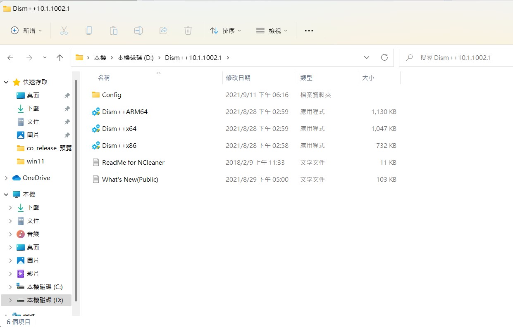The width and height of the screenshot is (513, 327).
Task: Open 影片 under 本機
Action: tap(33, 273)
